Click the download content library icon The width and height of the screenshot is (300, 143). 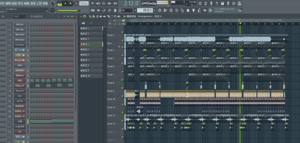[x=240, y=3]
